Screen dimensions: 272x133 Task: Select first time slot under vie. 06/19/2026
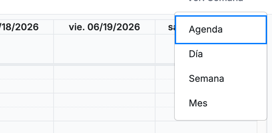[105, 72]
